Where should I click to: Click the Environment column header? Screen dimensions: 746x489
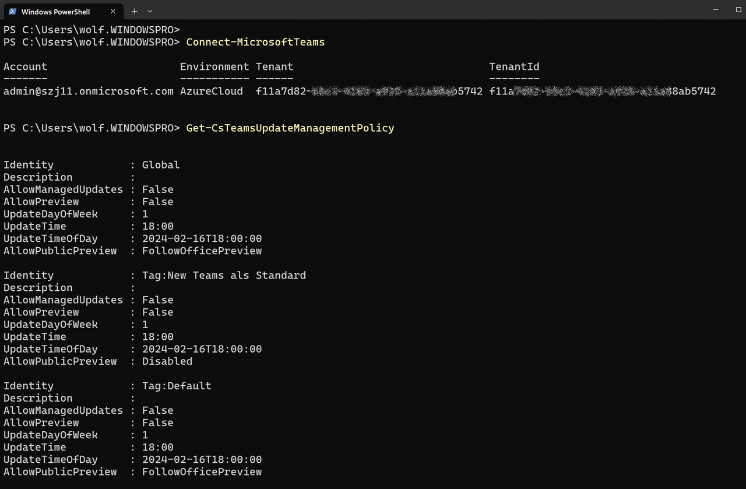click(214, 66)
